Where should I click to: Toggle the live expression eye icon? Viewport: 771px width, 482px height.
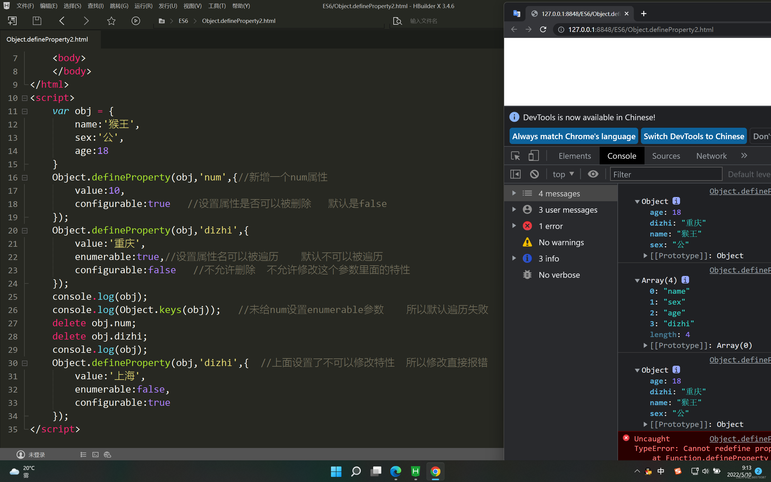[593, 174]
